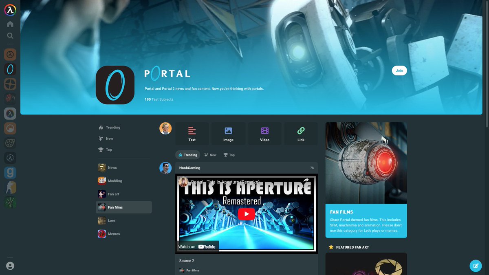The width and height of the screenshot is (489, 275).
Task: Sort the left menu by New
Action: pos(106,139)
